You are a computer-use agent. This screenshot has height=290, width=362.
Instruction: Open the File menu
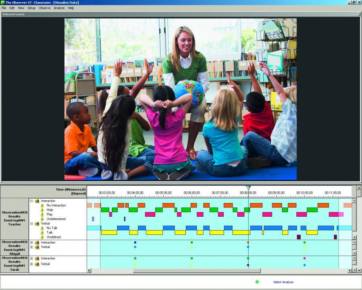(4, 8)
